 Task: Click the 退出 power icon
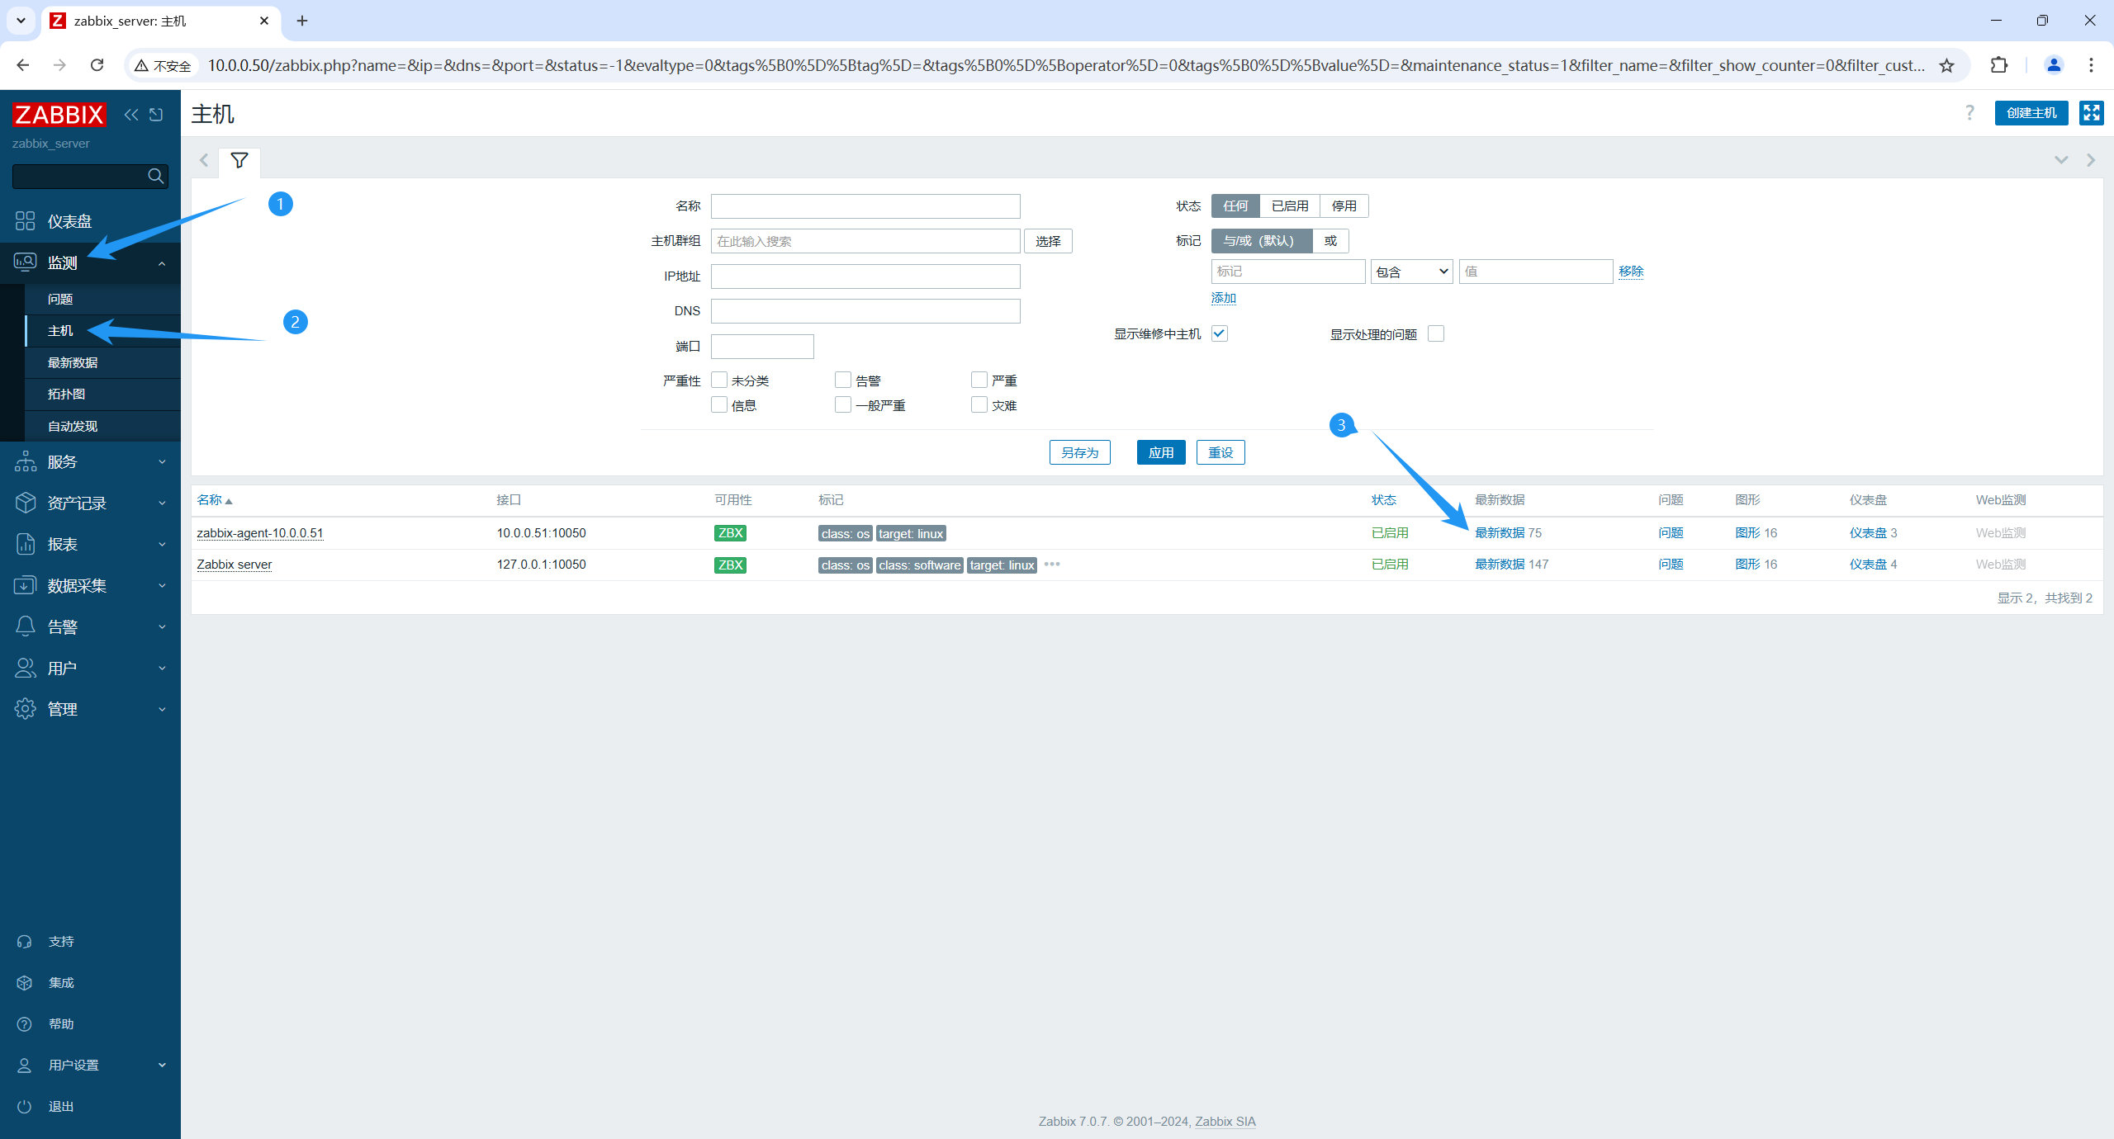25,1106
